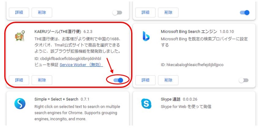Viewport: 258px width, 131px height.
Task: Disable the KAERUツール extension toggle
Action: [x=118, y=80]
